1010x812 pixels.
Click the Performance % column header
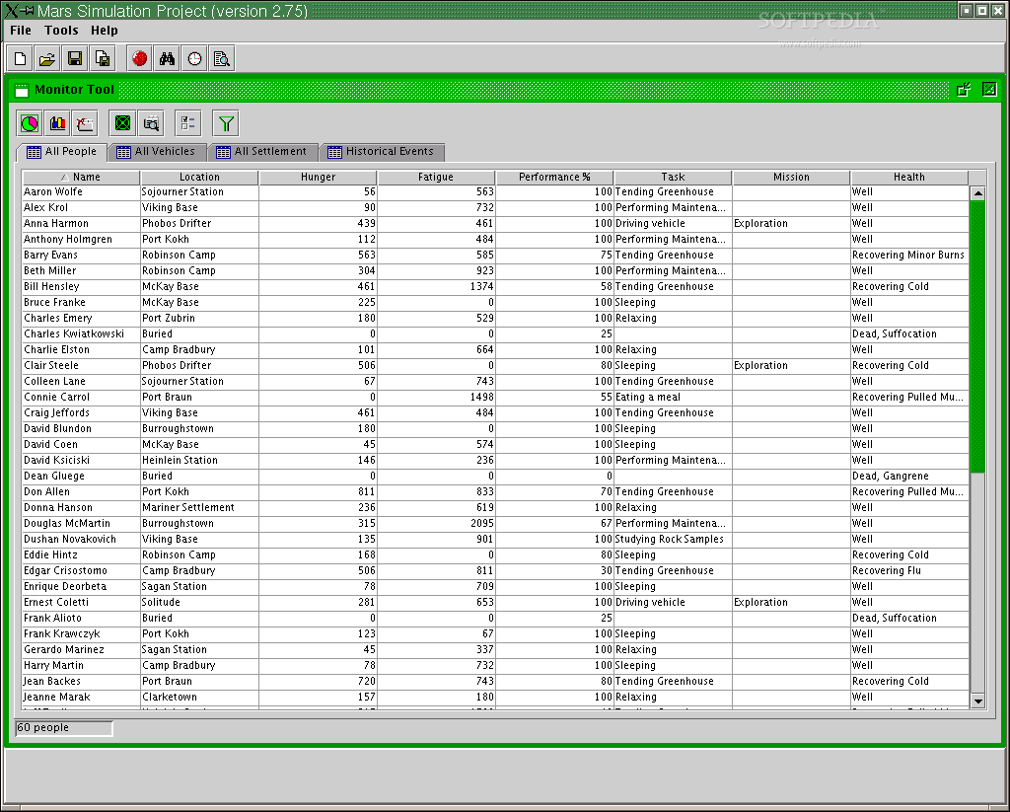click(554, 178)
